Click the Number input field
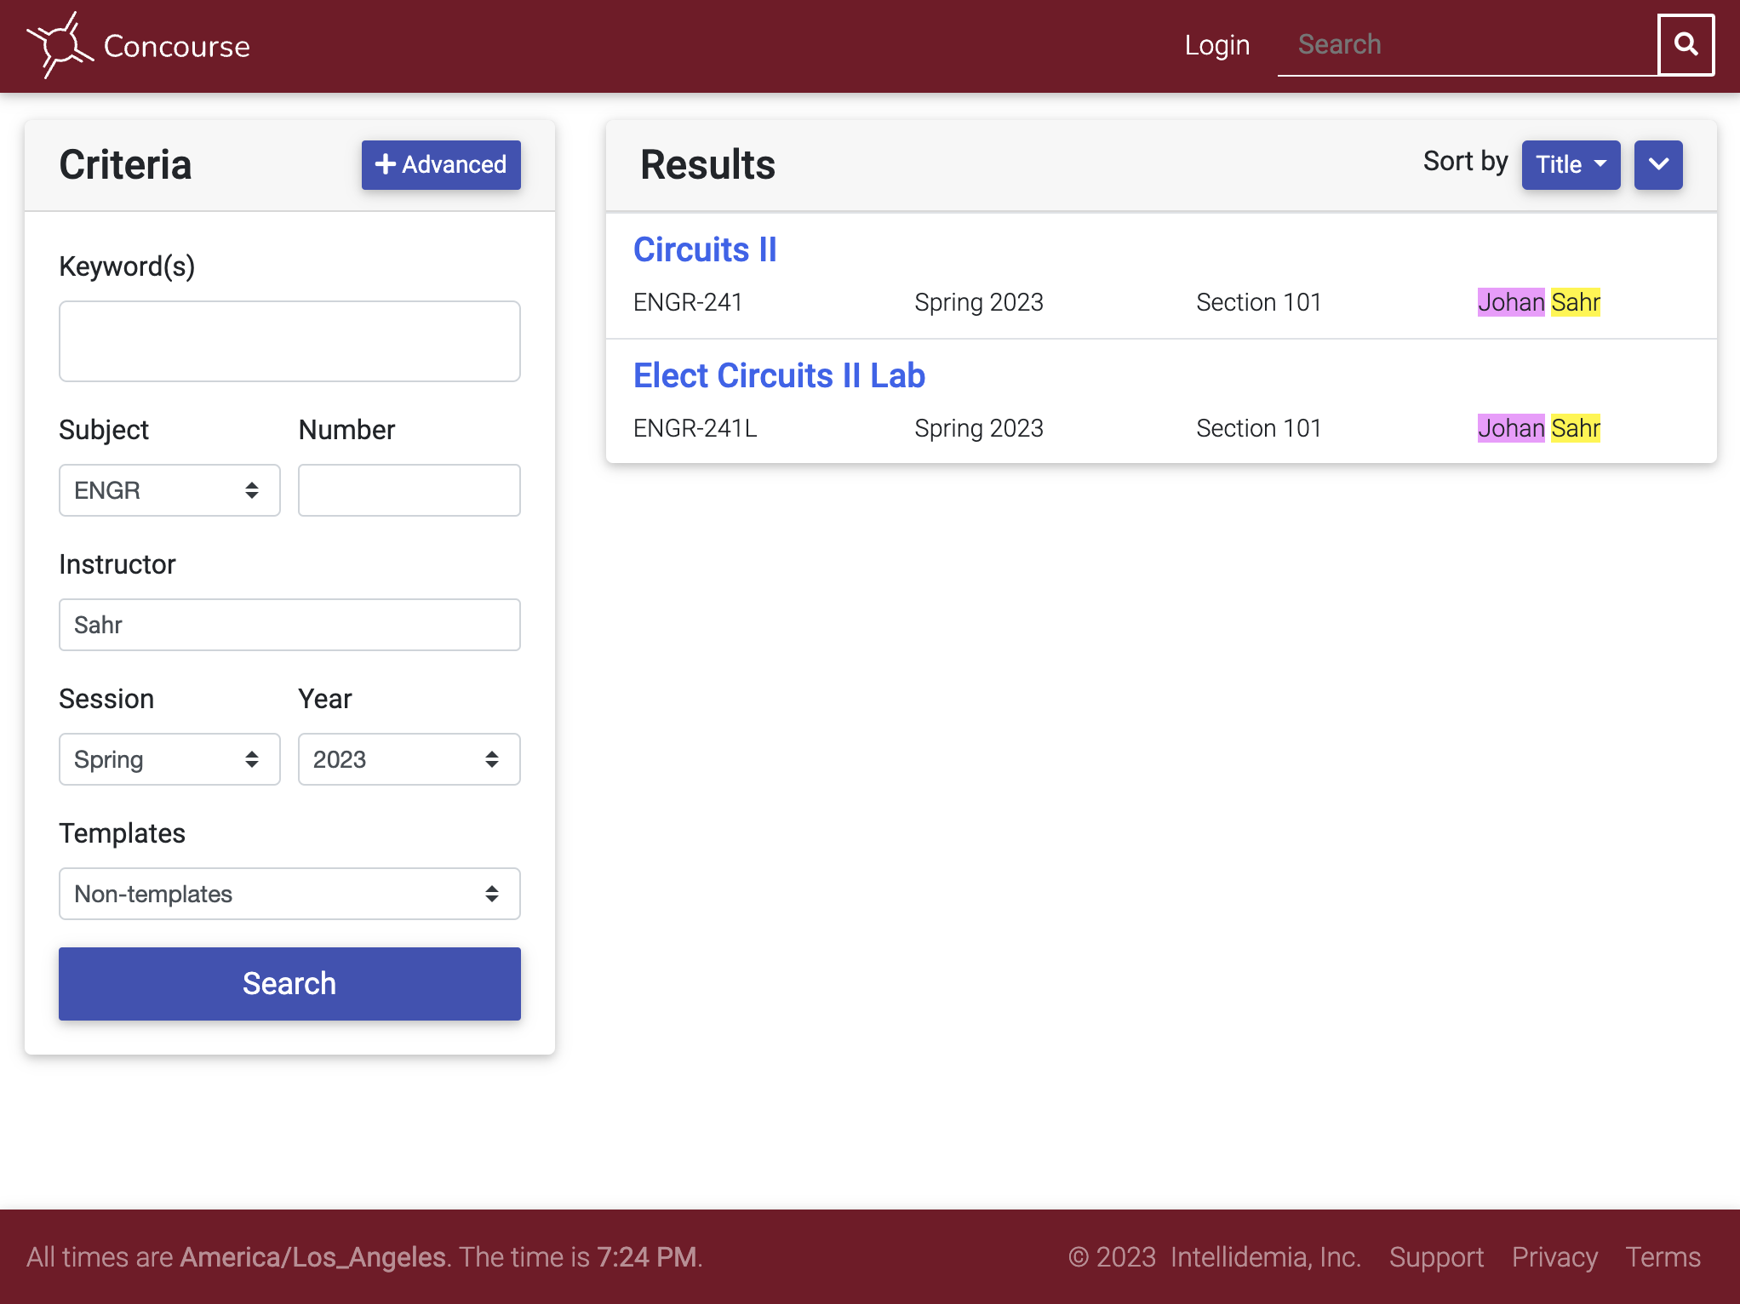Screen dimensions: 1740x1304 click(x=409, y=490)
